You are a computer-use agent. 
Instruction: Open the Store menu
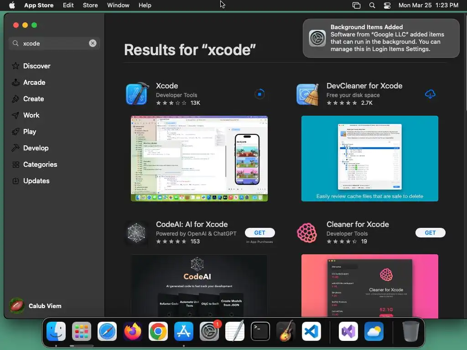pyautogui.click(x=90, y=5)
